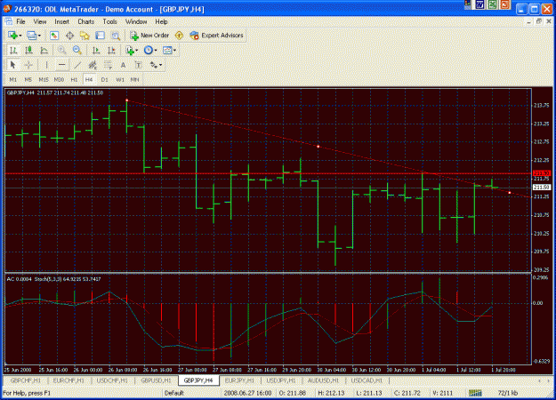Enable the Chart Shift icon

click(111, 51)
